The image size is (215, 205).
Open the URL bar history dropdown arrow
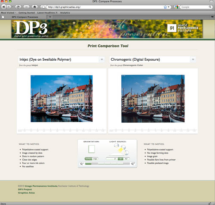pos(169,7)
